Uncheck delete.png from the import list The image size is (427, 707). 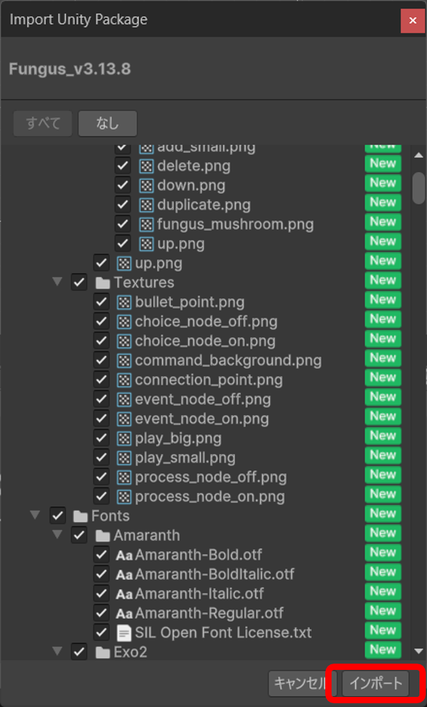122,165
